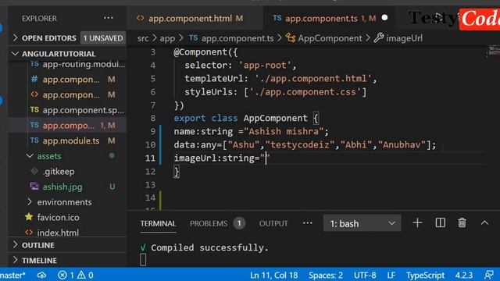This screenshot has height=281, width=500.
Task: Switch to app.component.html tab
Action: [190, 19]
